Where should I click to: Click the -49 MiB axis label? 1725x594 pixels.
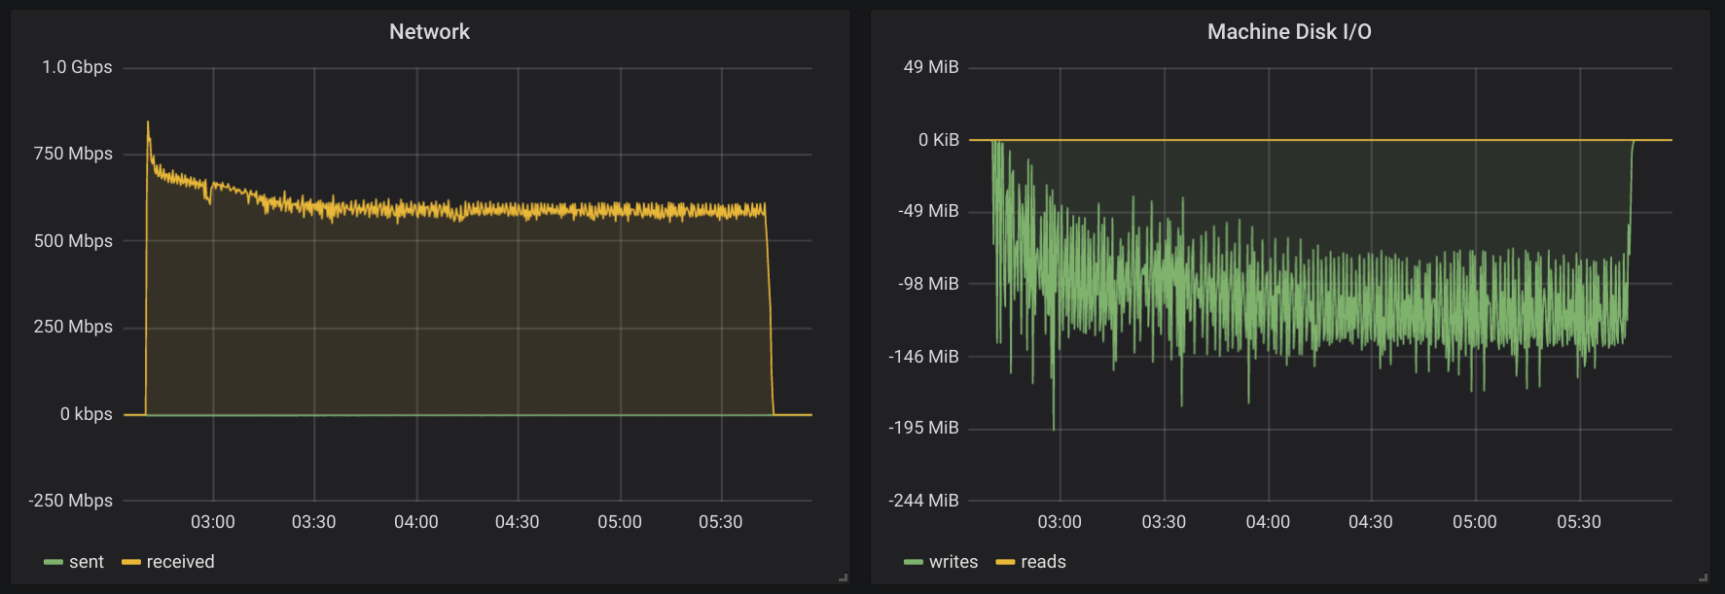tap(928, 211)
